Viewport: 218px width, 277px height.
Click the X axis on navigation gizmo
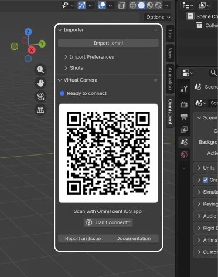[32, 50]
